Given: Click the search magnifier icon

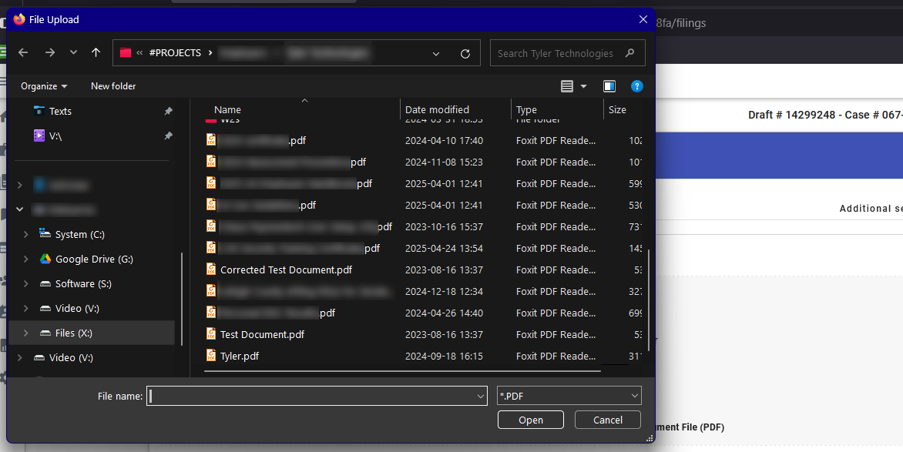Looking at the screenshot, I should [630, 53].
